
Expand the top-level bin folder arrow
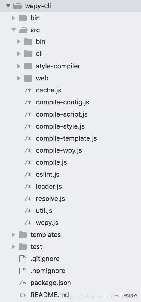click(x=13, y=18)
